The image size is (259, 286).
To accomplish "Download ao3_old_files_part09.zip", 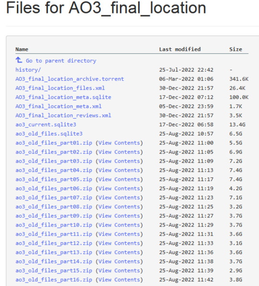I will pos(54,216).
